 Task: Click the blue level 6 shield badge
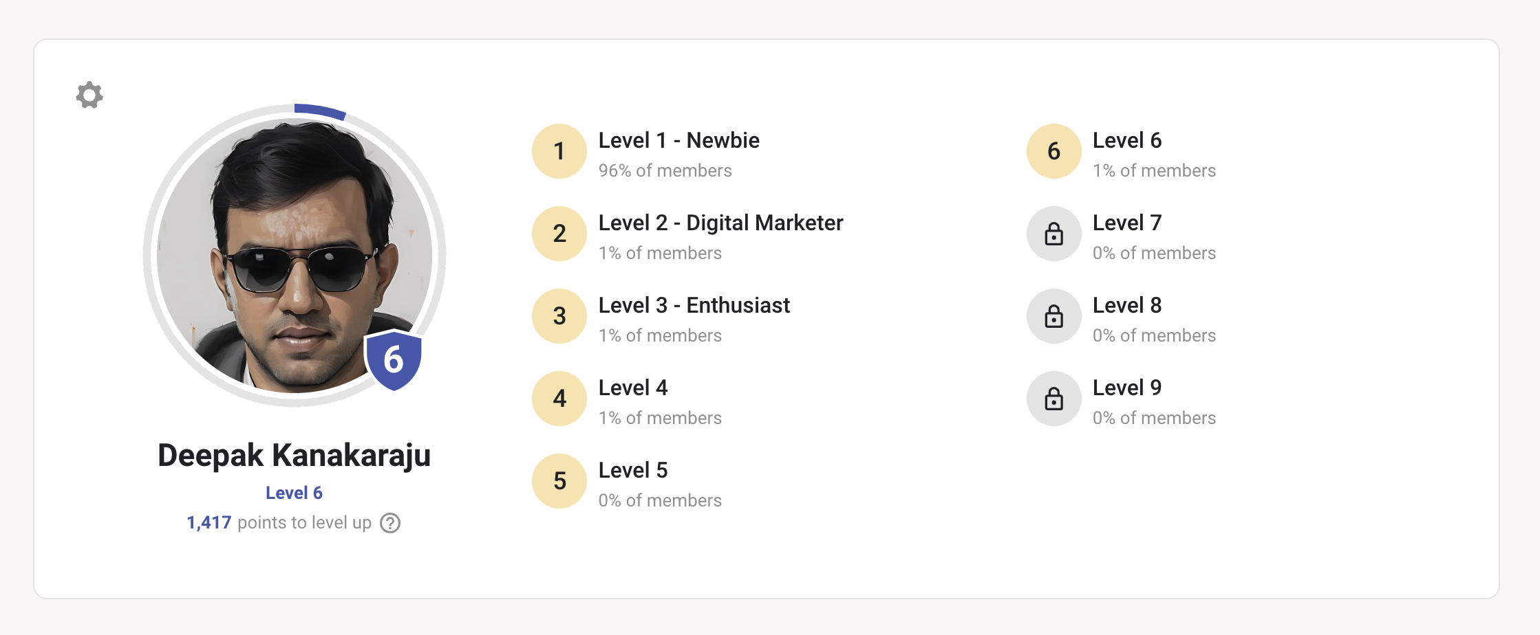click(393, 359)
